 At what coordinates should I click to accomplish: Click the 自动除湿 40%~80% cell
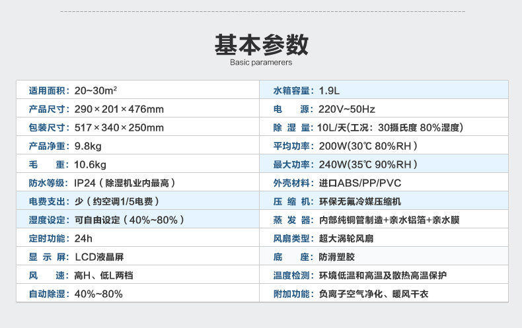(137, 294)
